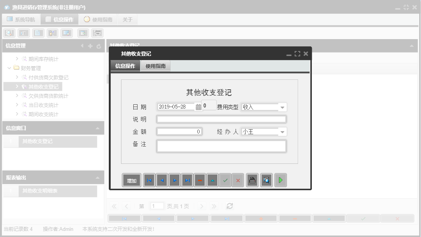Click the print icon in the dialog

(x=252, y=180)
